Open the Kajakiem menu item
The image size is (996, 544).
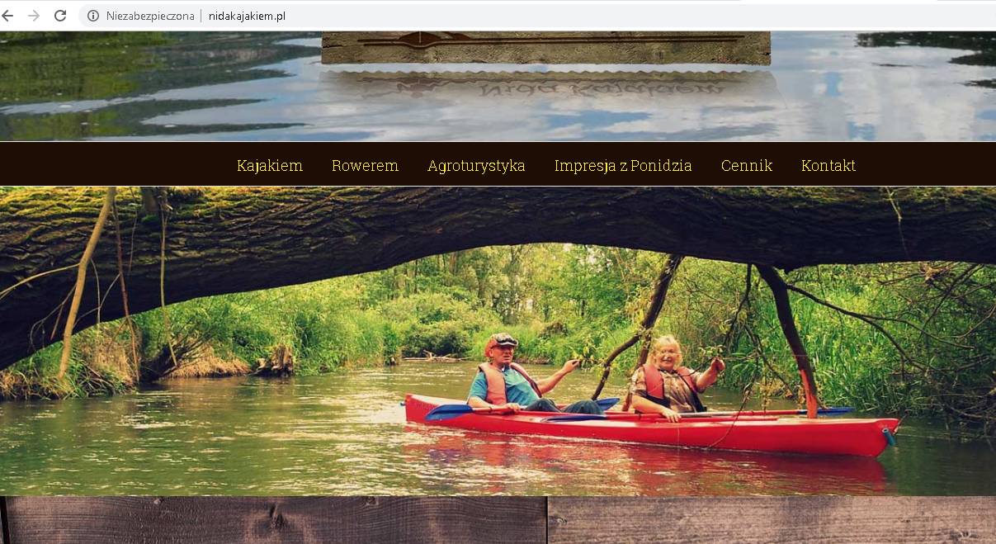[270, 166]
